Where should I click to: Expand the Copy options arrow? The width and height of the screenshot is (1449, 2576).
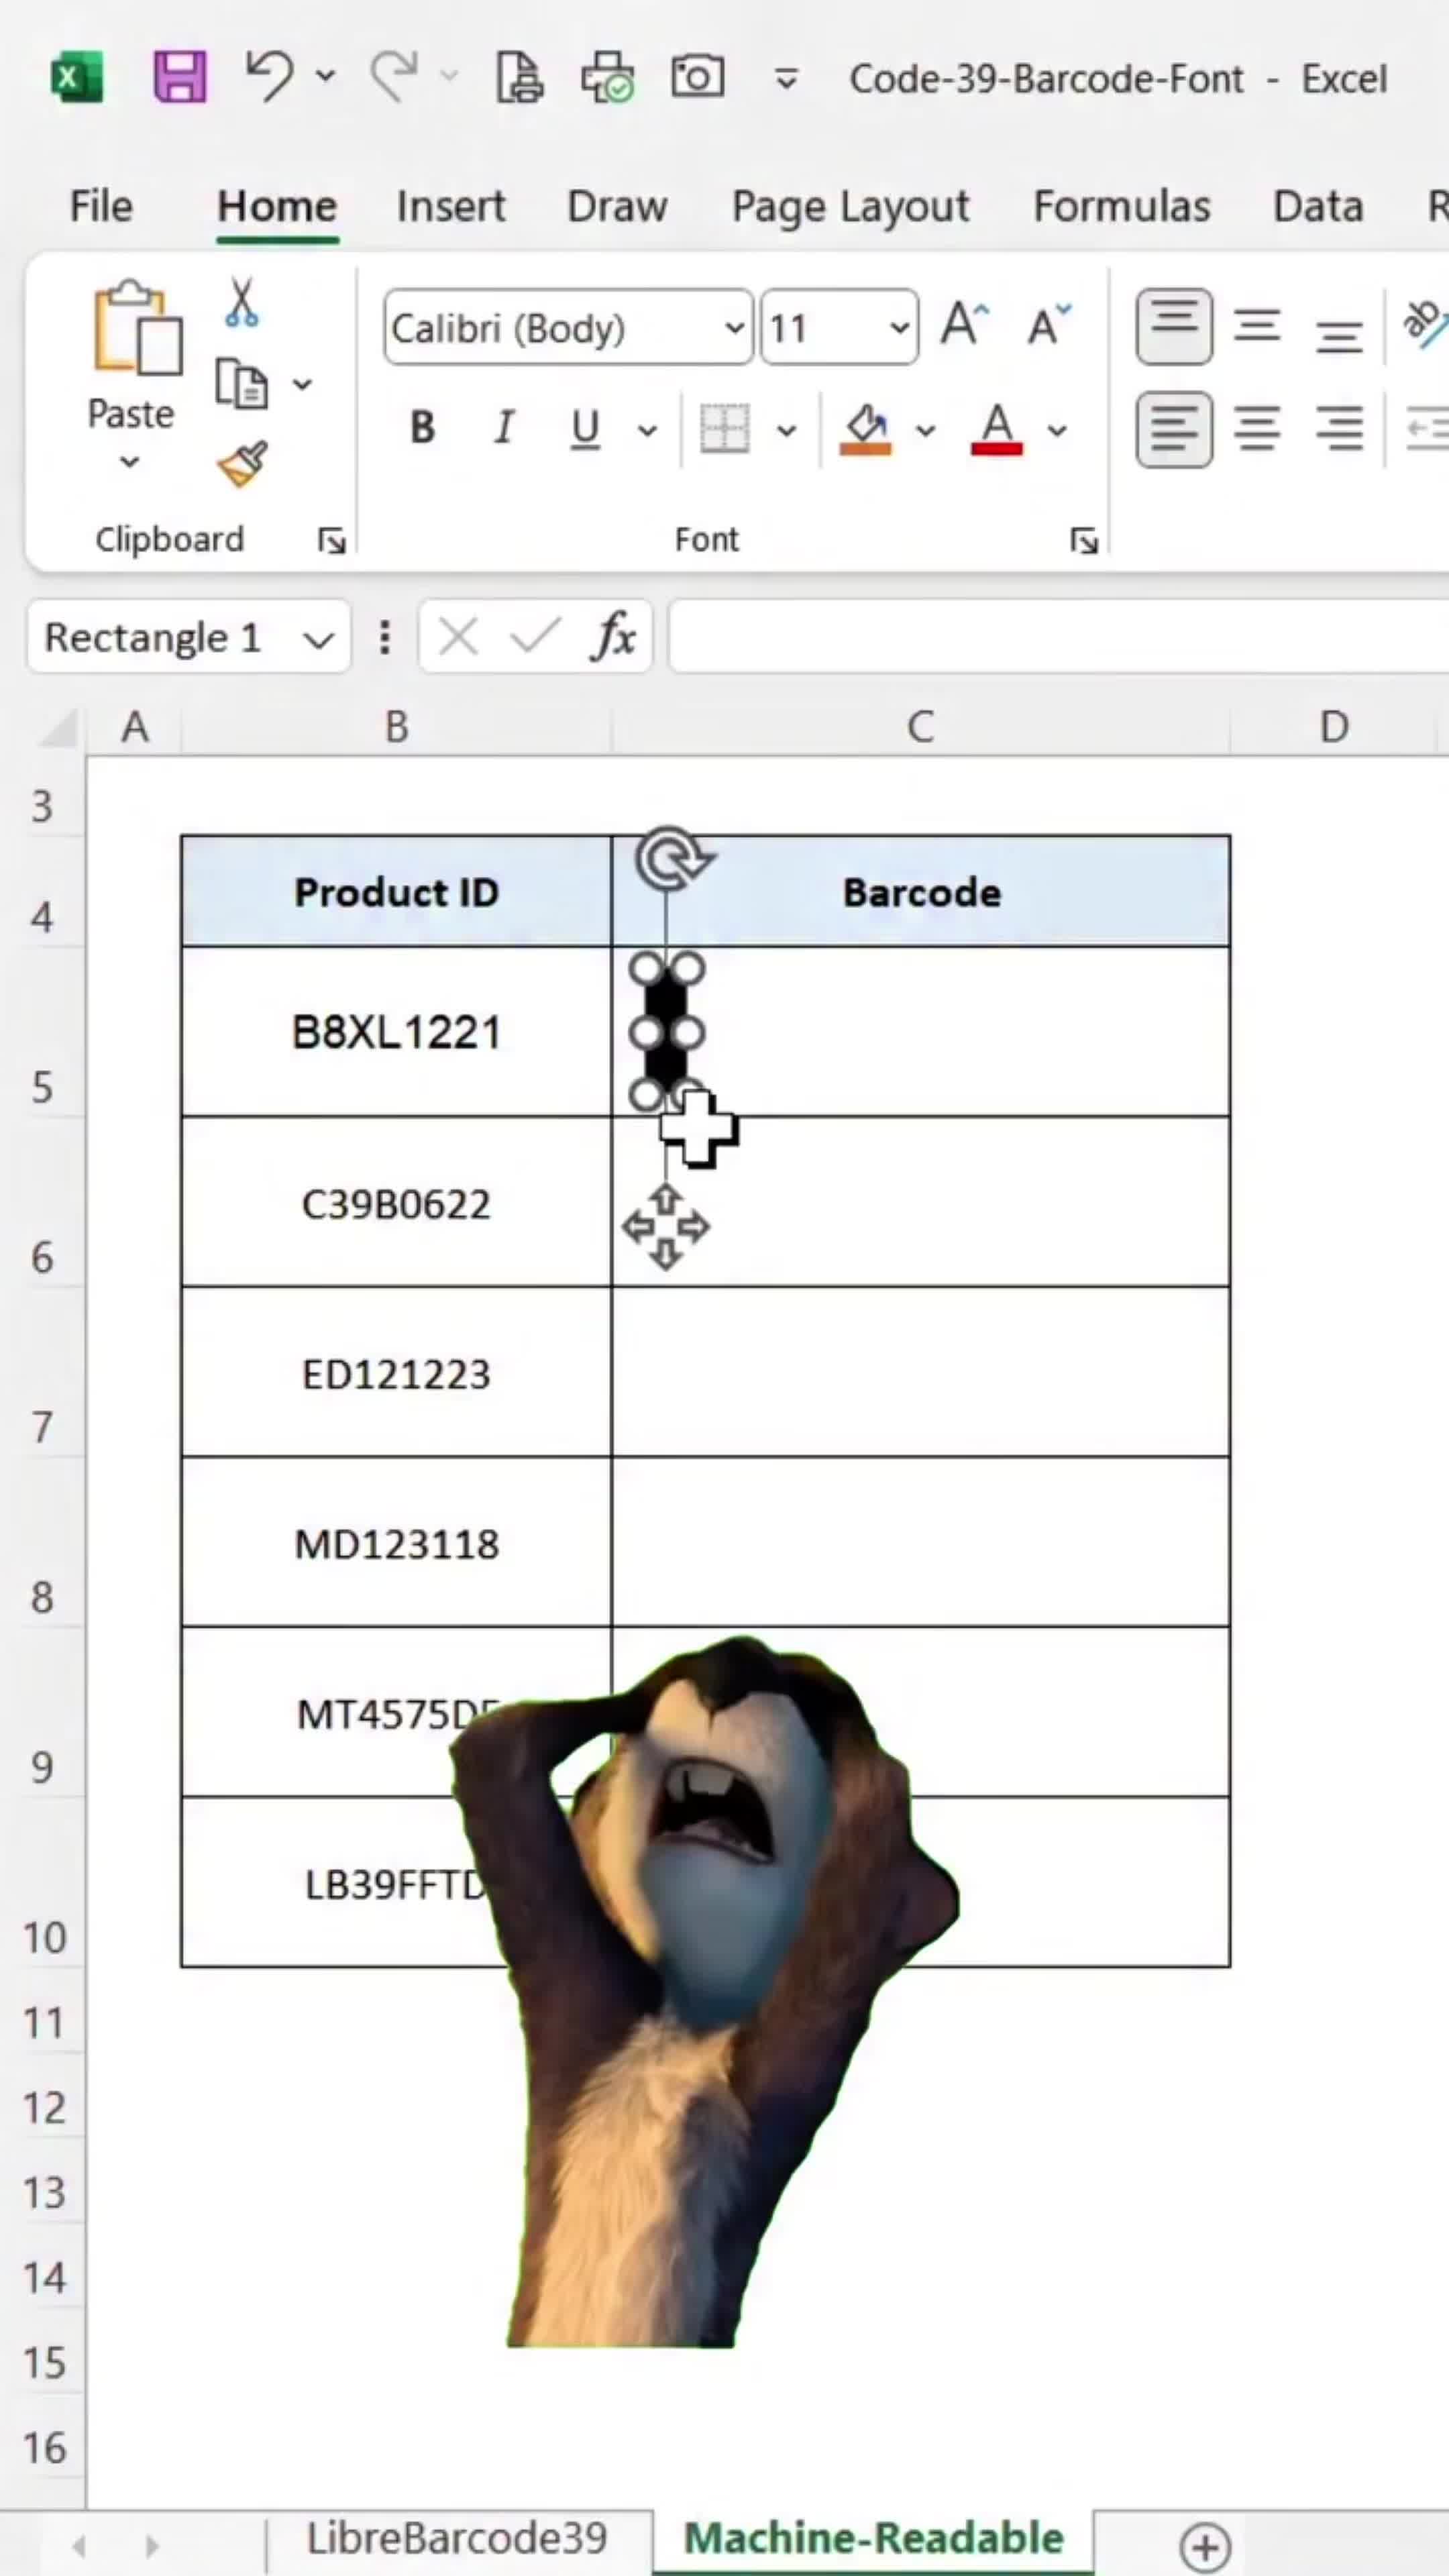[303, 384]
